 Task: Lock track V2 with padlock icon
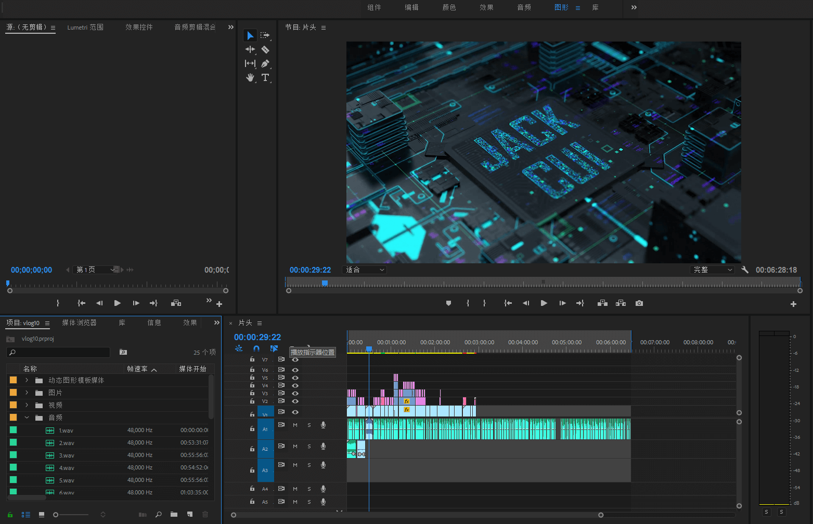pos(252,401)
